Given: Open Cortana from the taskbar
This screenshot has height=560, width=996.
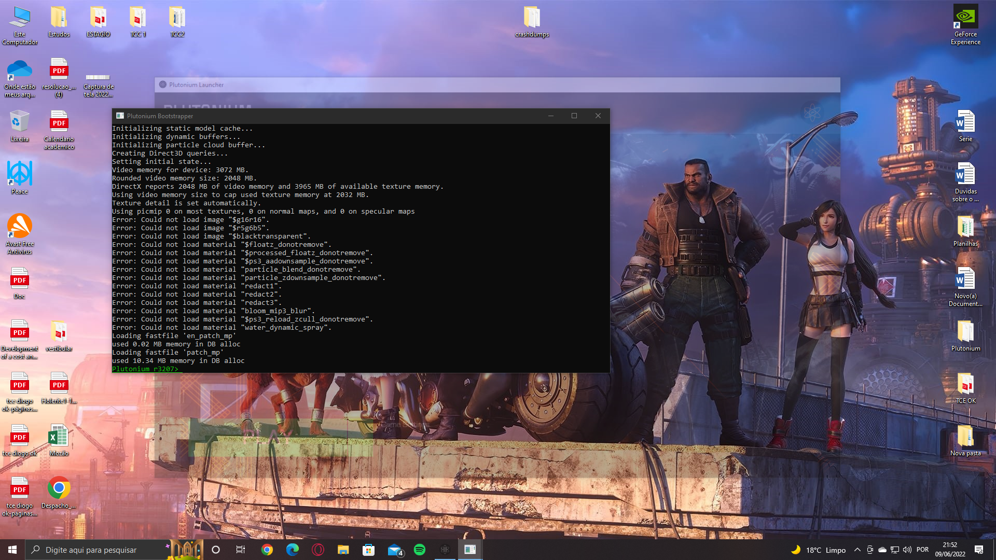Looking at the screenshot, I should [216, 550].
